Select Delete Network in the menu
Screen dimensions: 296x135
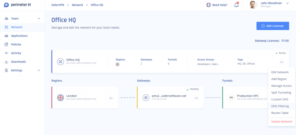[x=282, y=121]
